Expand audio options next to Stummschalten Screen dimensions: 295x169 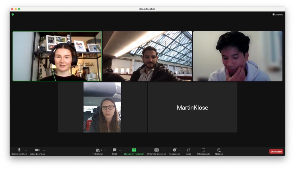26,150
